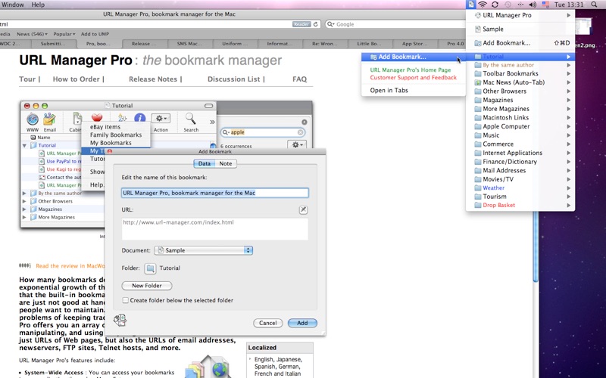The image size is (606, 378).
Task: Click the WWW globe icon in Tutorial window
Action: pyautogui.click(x=33, y=119)
